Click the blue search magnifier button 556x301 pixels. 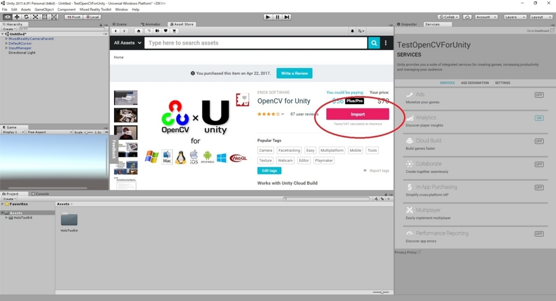pos(374,43)
